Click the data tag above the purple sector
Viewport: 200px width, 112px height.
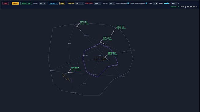pos(108,39)
